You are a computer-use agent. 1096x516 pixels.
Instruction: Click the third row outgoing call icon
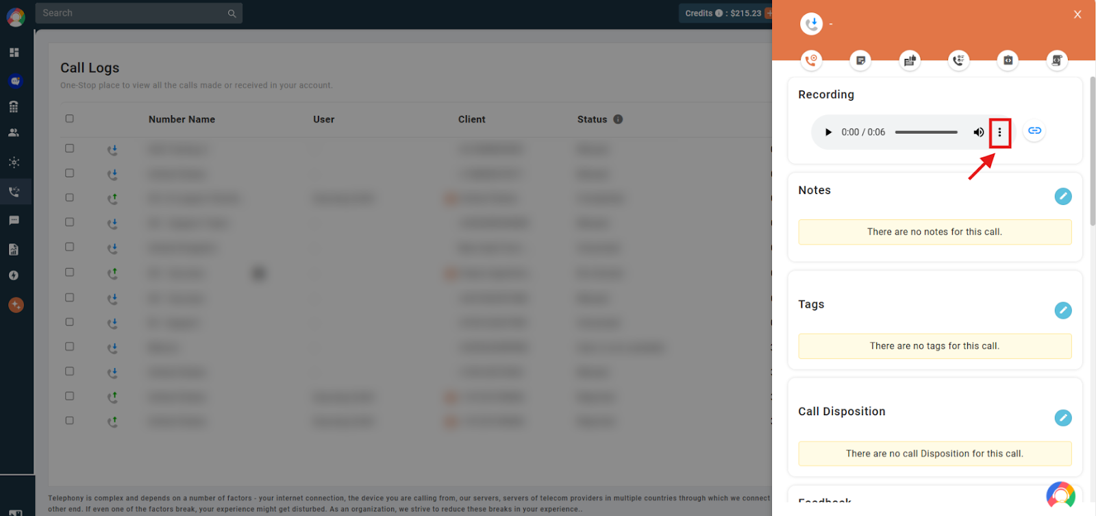click(x=112, y=199)
